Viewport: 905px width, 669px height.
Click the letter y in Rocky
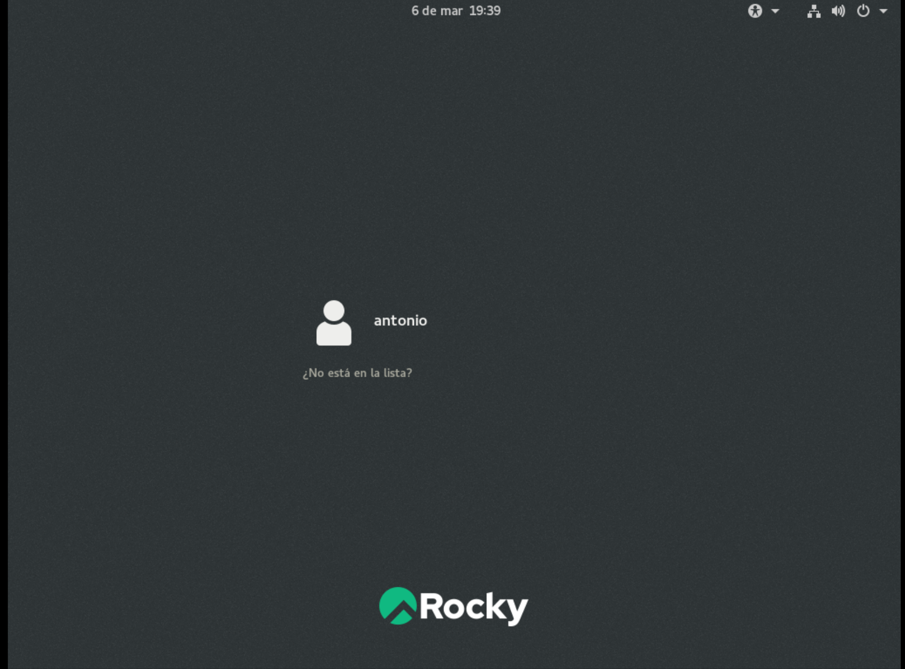(516, 610)
